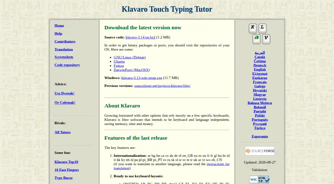Switch site language to Català

(260, 57)
